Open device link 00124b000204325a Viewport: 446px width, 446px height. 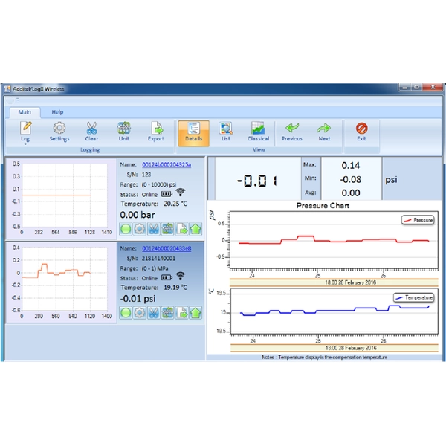[x=167, y=164]
